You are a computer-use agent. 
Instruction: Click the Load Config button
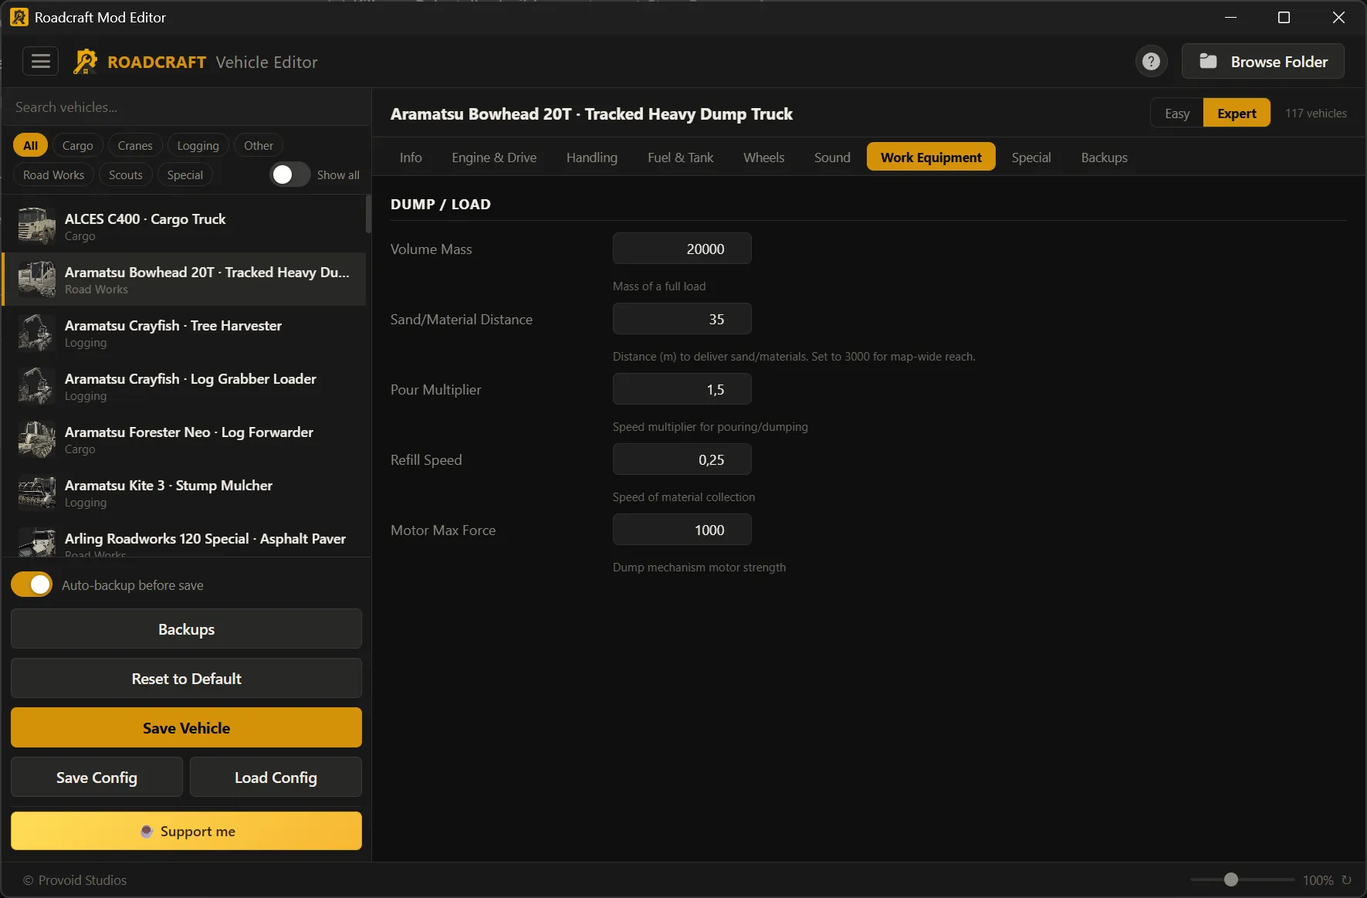point(276,777)
